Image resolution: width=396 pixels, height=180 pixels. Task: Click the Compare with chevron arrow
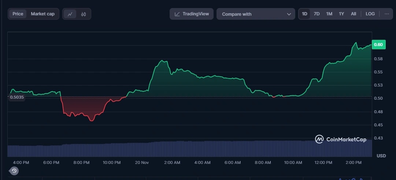(289, 14)
